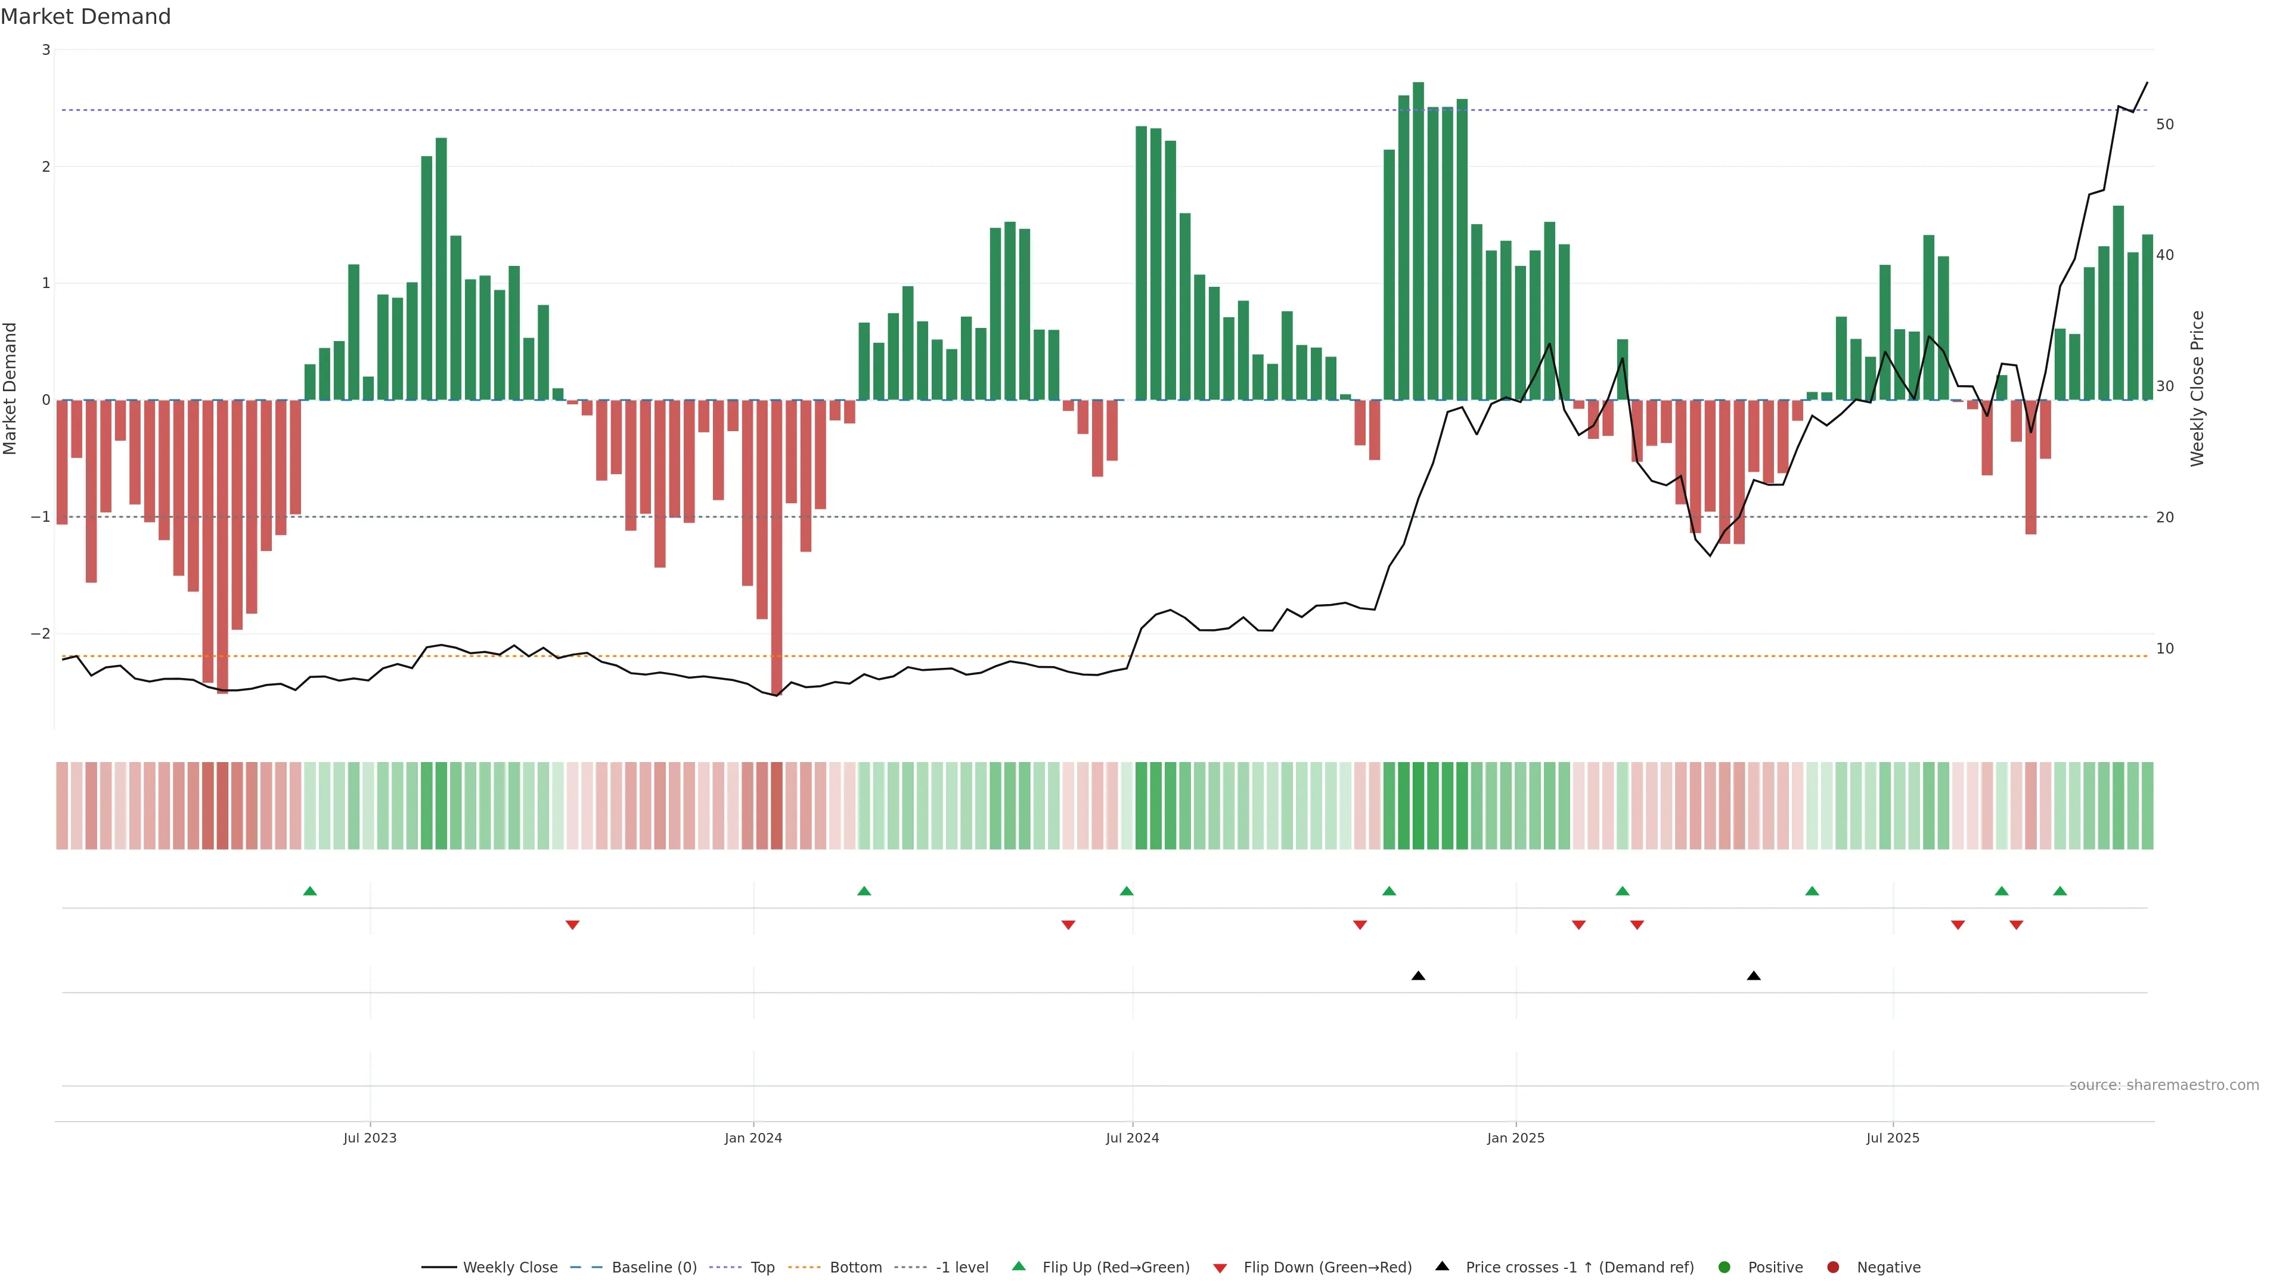The width and height of the screenshot is (2289, 1288).
Task: Click the Weekly Close Price axis title
Action: click(x=2197, y=388)
